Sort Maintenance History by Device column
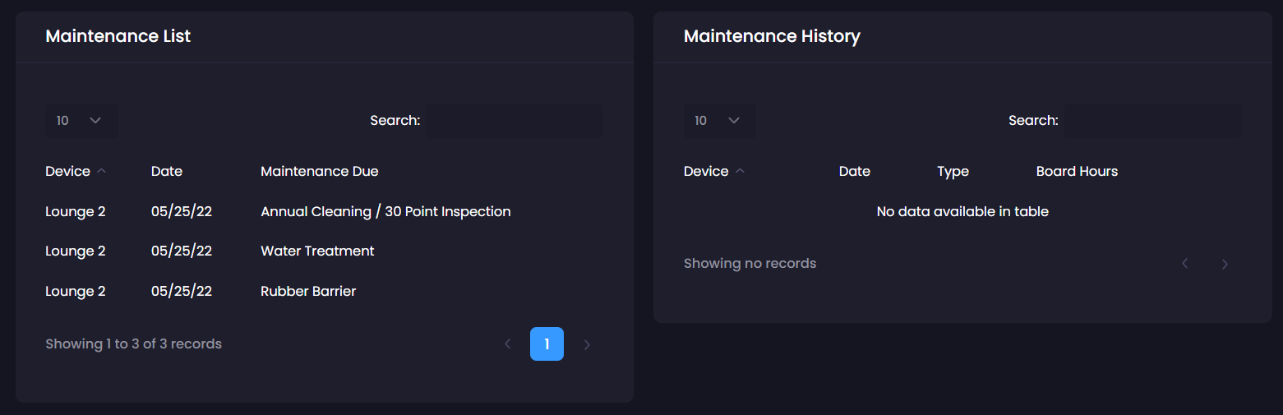Image resolution: width=1283 pixels, height=415 pixels. [706, 171]
